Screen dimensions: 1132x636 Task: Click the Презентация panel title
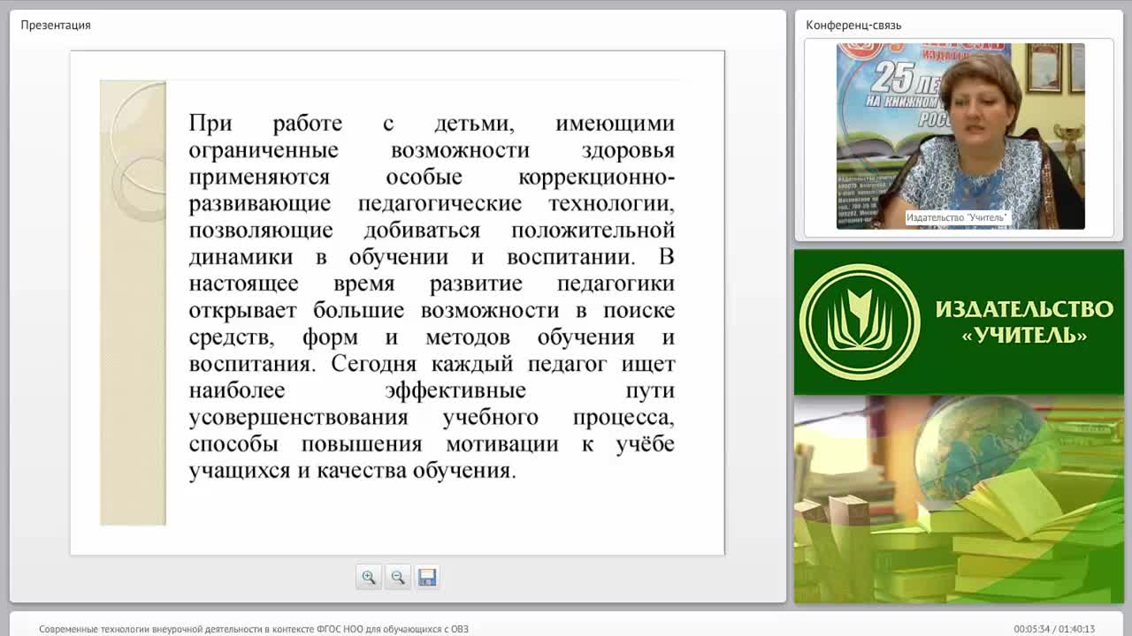(56, 25)
